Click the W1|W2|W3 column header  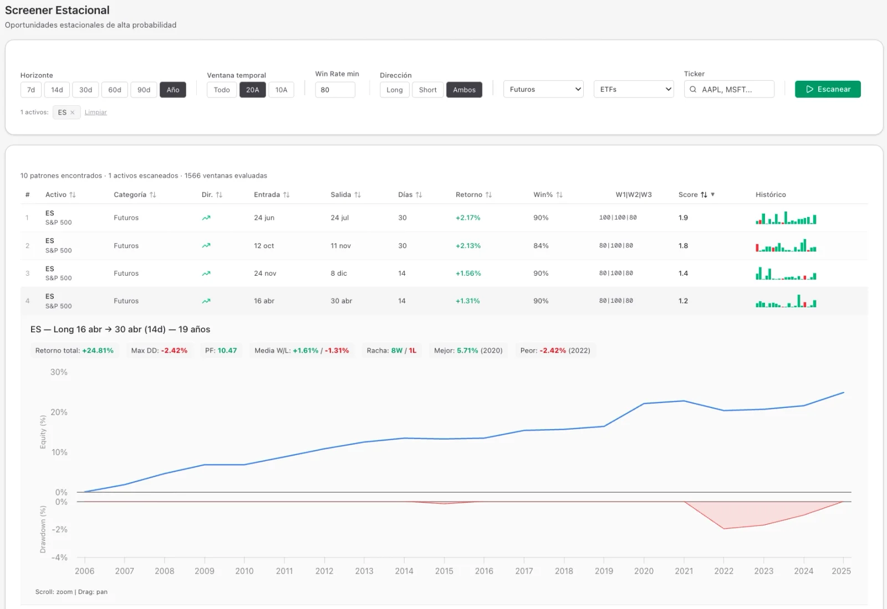pyautogui.click(x=634, y=195)
